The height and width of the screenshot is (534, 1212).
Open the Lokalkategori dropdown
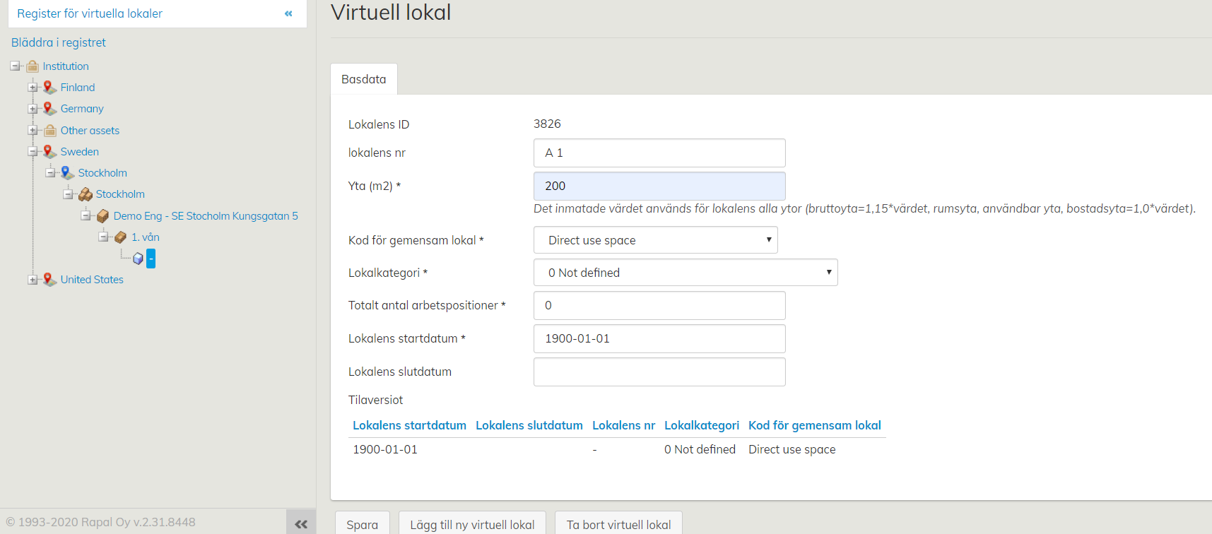685,273
